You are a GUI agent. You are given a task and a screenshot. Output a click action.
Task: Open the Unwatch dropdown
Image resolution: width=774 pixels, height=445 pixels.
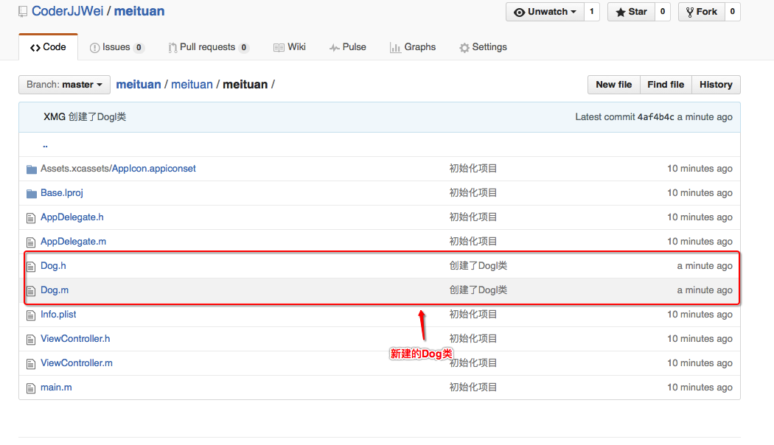(x=545, y=12)
